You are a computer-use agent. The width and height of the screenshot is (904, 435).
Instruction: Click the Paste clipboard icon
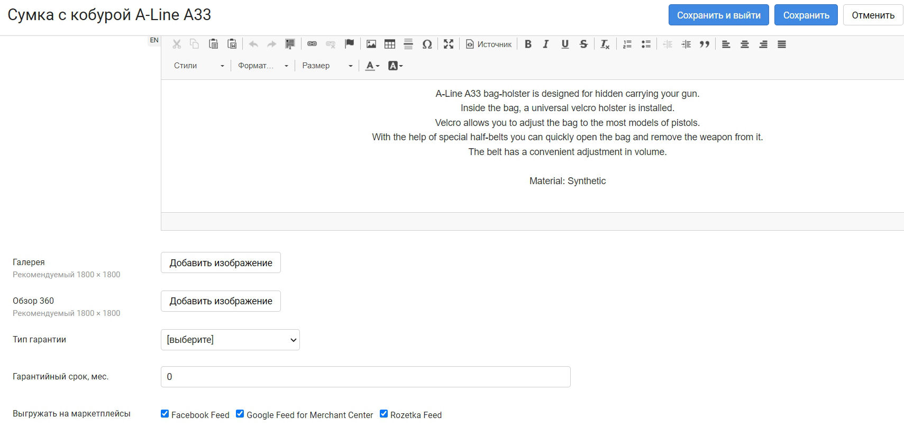click(x=213, y=44)
